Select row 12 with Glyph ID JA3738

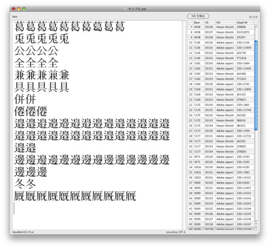(221, 53)
